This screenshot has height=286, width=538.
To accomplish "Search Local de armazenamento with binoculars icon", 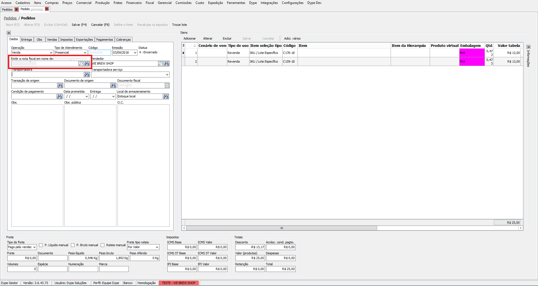I will pos(166,97).
